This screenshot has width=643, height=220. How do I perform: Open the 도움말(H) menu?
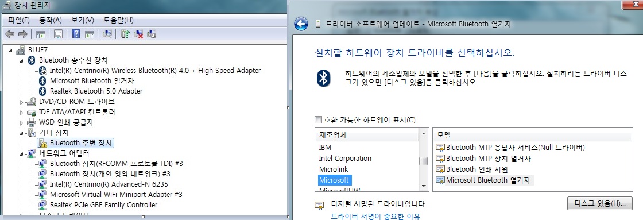click(118, 20)
